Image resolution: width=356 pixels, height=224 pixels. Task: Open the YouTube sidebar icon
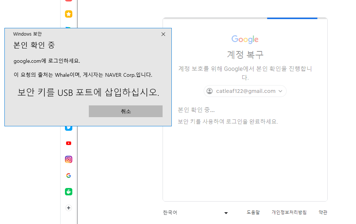(69, 143)
